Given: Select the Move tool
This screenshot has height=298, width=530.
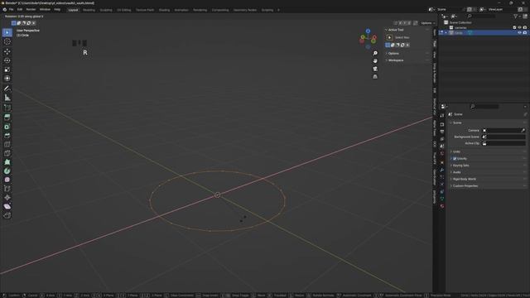Looking at the screenshot, I should tap(7, 51).
